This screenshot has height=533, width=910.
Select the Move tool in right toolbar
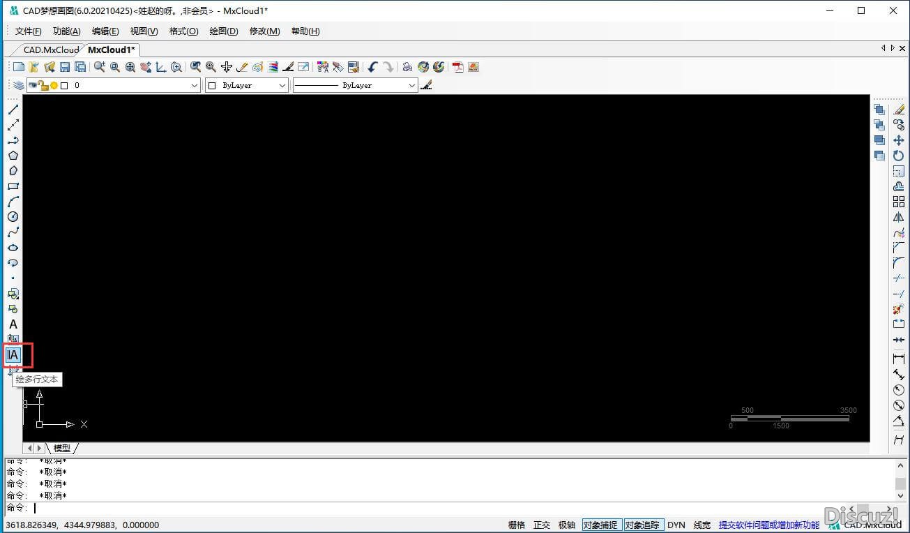(x=899, y=140)
